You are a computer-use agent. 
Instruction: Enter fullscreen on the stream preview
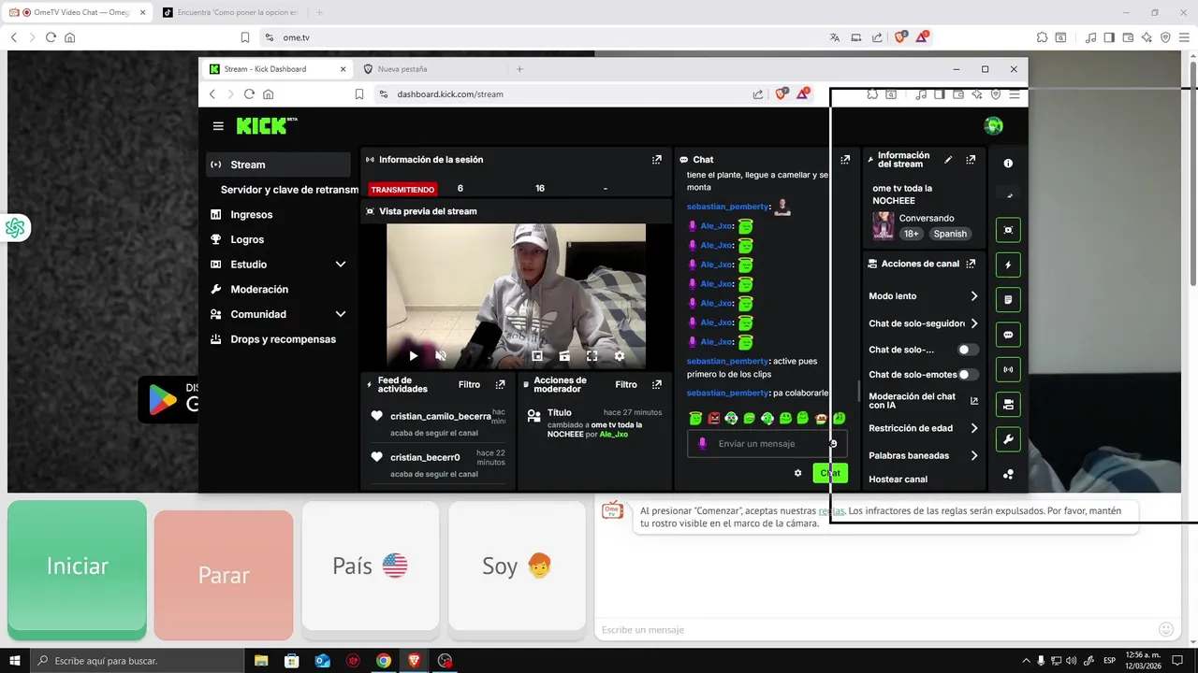(592, 356)
